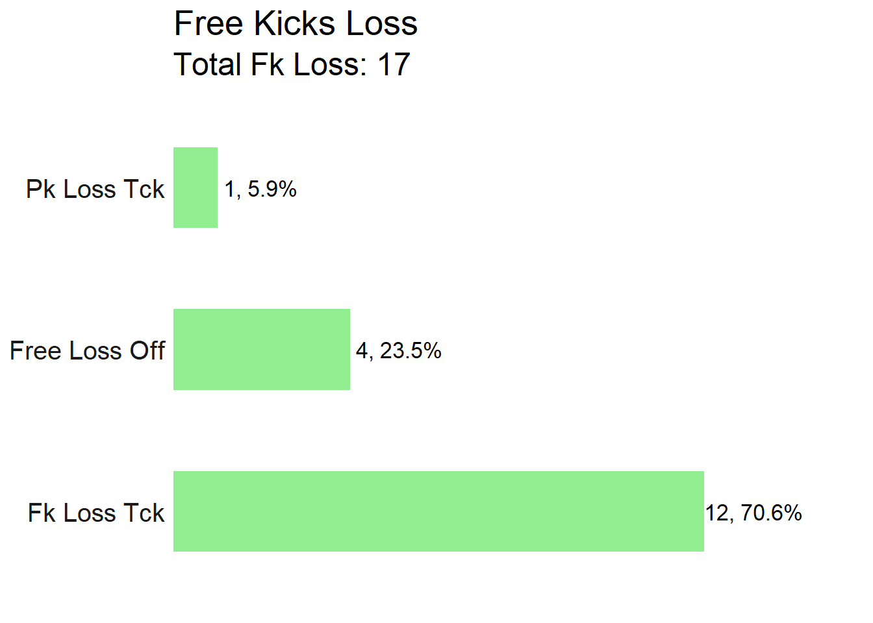Click the Free Loss Off axis label
The image size is (873, 623).
[x=88, y=350]
